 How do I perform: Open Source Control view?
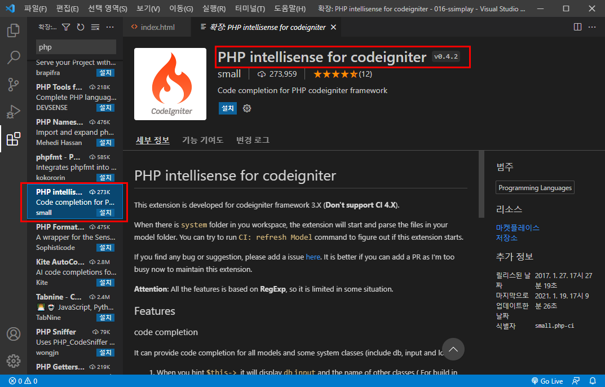click(x=14, y=85)
